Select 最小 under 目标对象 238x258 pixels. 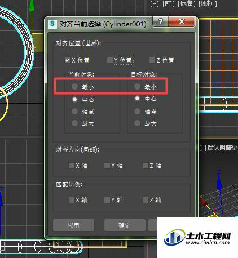[x=137, y=87]
